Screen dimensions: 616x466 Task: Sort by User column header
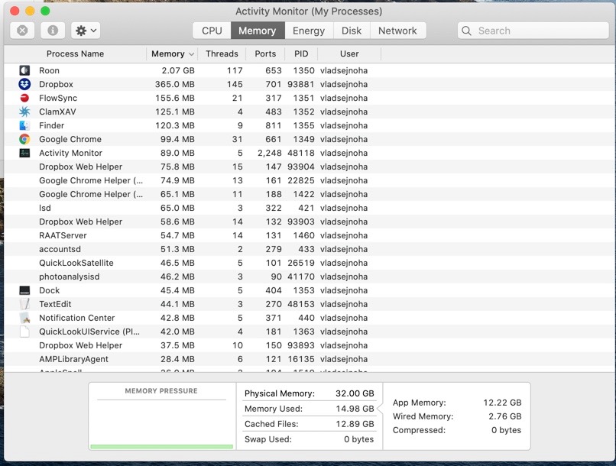(x=349, y=53)
